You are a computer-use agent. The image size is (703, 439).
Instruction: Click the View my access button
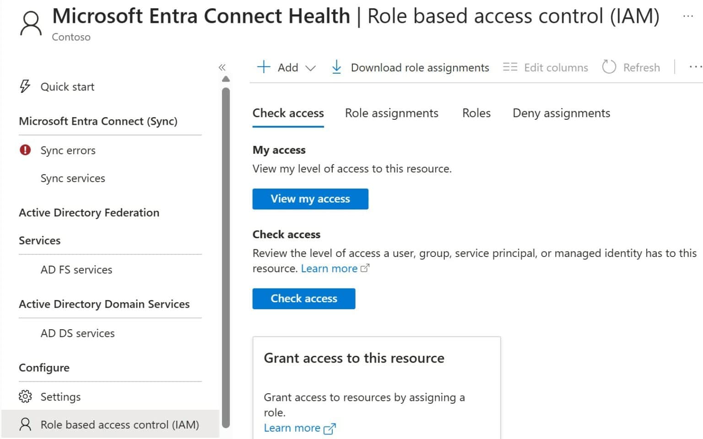tap(310, 199)
